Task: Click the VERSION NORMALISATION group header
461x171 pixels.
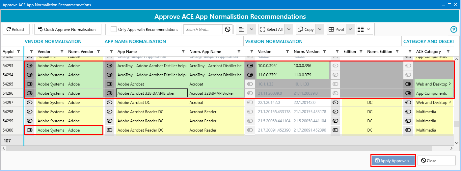Action: click(274, 41)
